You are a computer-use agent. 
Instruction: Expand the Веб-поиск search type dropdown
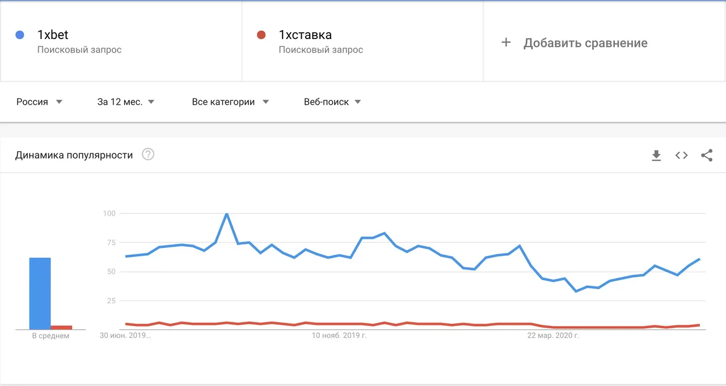(332, 102)
